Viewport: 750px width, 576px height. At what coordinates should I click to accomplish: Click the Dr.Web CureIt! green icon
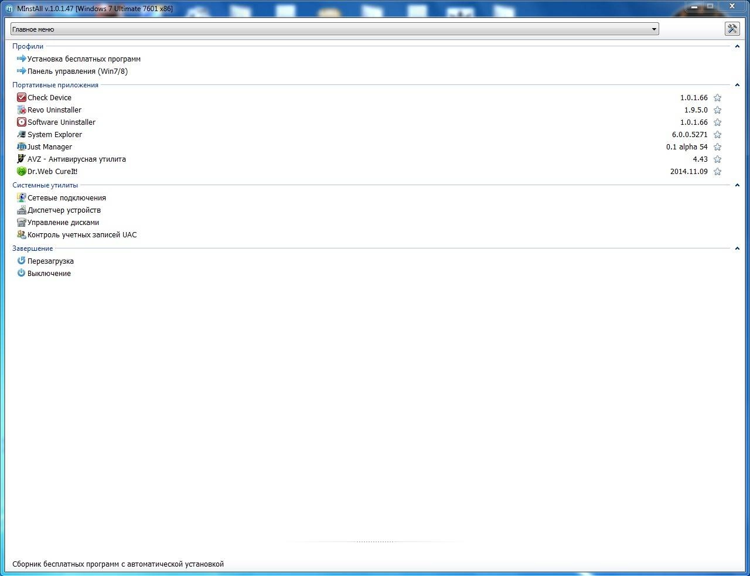(22, 171)
